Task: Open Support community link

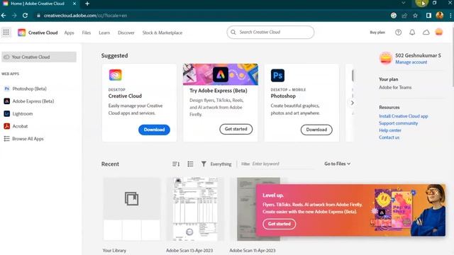Action: click(399, 123)
